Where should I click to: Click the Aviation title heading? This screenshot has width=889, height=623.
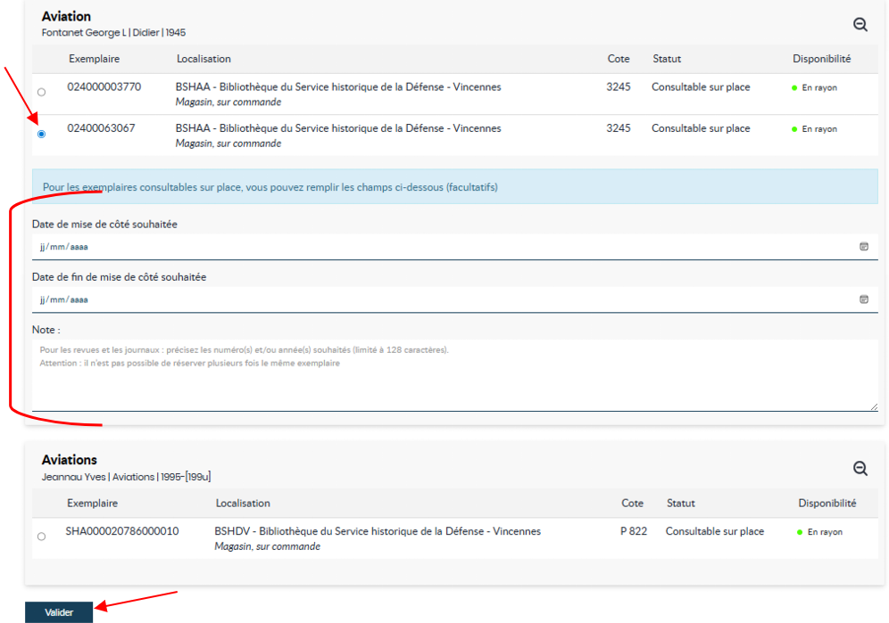[66, 16]
